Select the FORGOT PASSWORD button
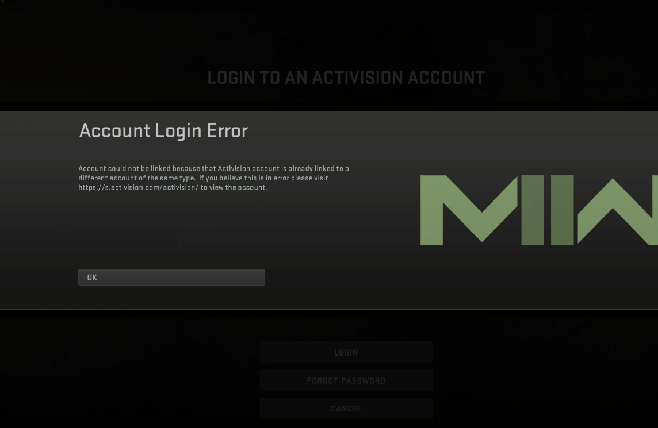Viewport: 658px width, 428px height. pyautogui.click(x=346, y=381)
